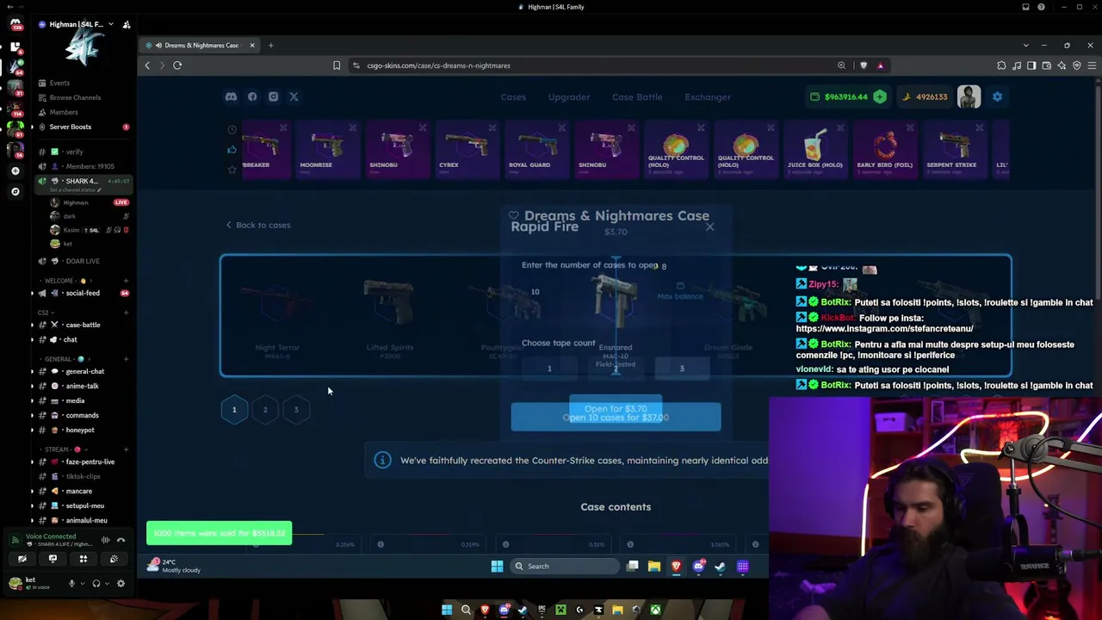The image size is (1102, 620).
Task: Click Open 10 cases for $37.00
Action: click(x=616, y=418)
